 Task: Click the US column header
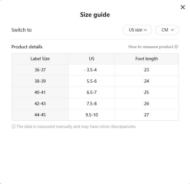click(92, 59)
